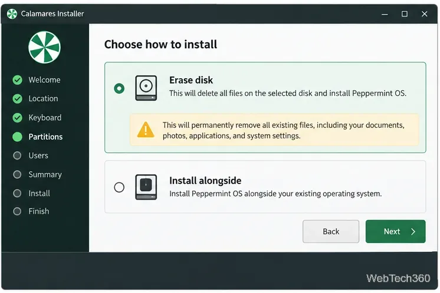Screen dimensions: 440x293
Task: Click the yellow warning triangle icon
Action: 146,130
